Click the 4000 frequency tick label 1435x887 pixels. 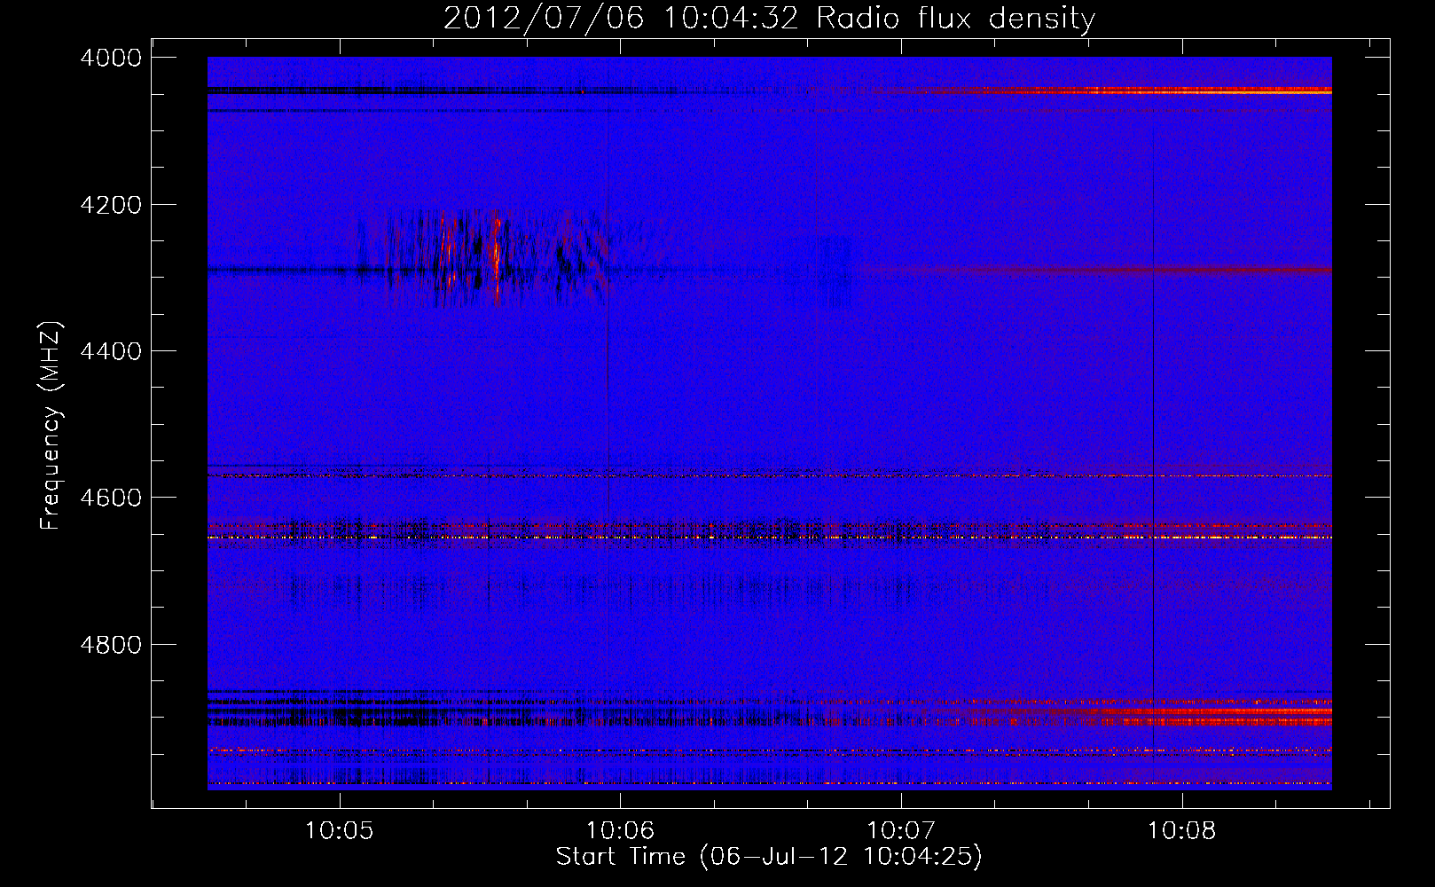click(111, 58)
